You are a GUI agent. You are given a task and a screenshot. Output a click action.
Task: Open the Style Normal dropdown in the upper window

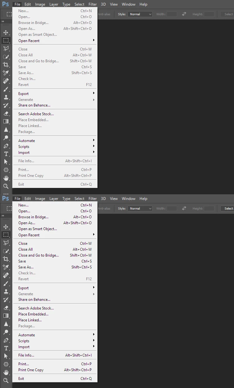(140, 14)
